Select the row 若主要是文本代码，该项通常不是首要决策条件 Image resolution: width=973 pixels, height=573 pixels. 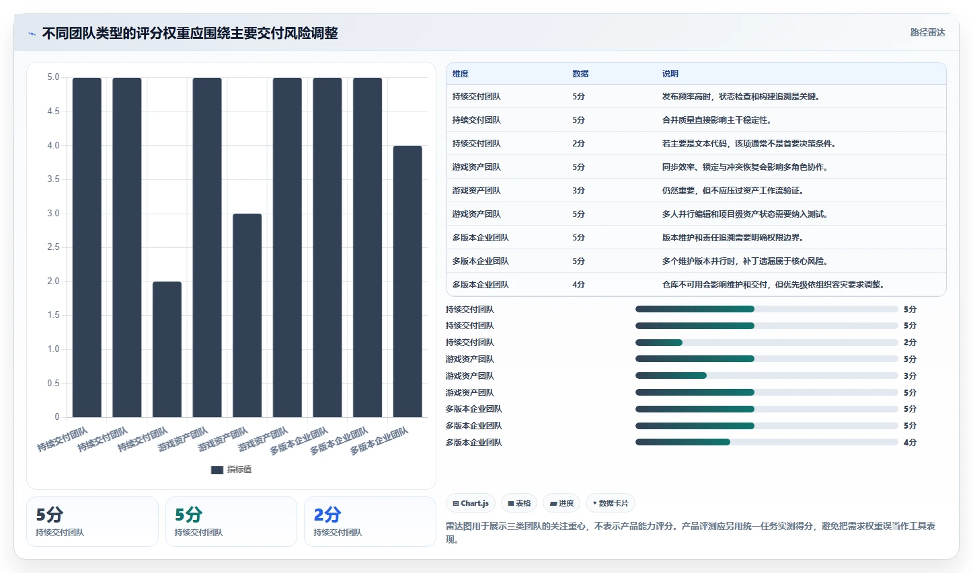(696, 144)
